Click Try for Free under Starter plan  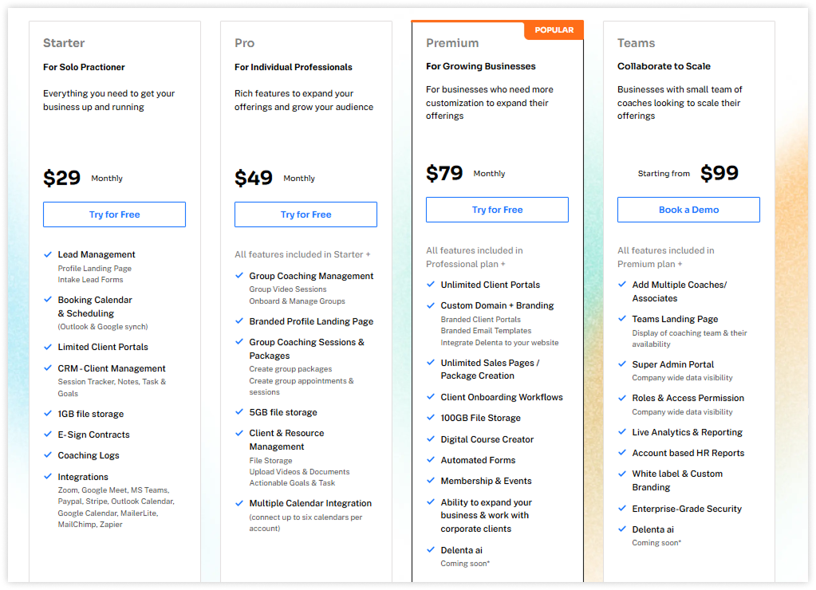coord(115,214)
